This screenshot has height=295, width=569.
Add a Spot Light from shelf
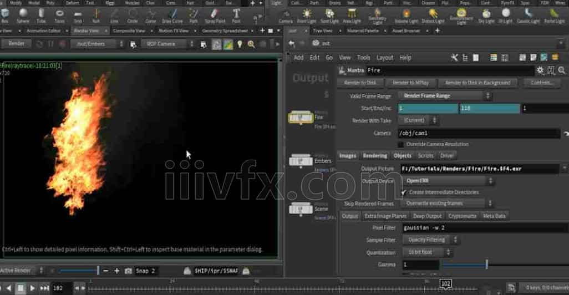[x=329, y=16]
